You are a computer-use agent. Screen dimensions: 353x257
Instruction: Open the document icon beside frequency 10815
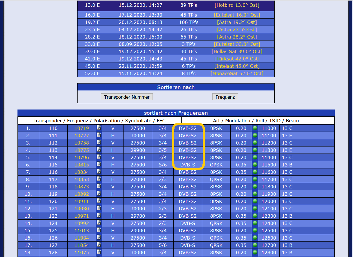[x=99, y=164]
